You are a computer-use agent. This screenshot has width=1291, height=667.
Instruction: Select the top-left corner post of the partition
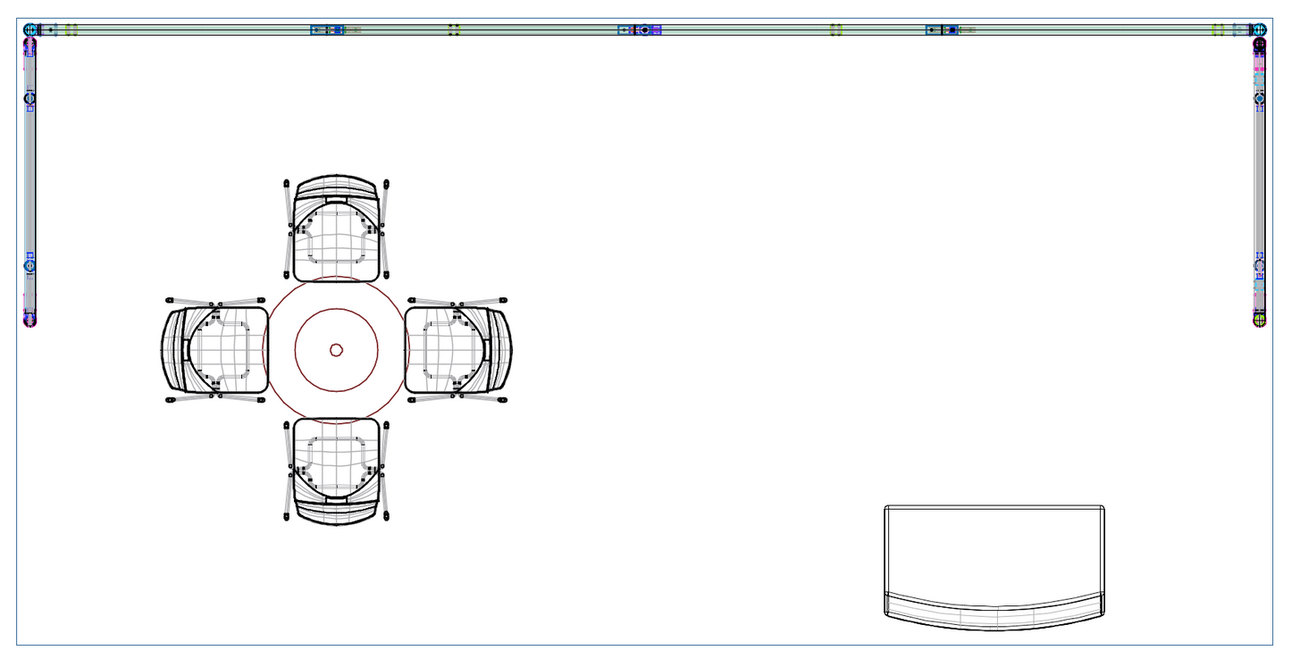(x=30, y=29)
